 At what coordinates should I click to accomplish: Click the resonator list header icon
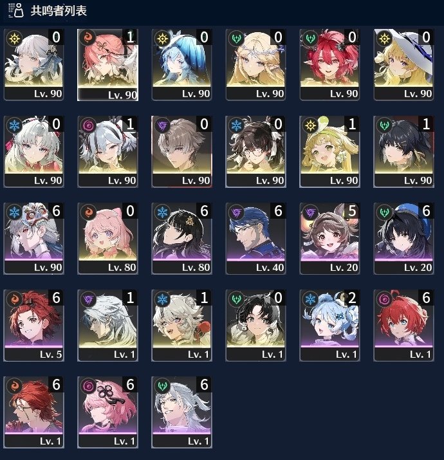(x=15, y=10)
